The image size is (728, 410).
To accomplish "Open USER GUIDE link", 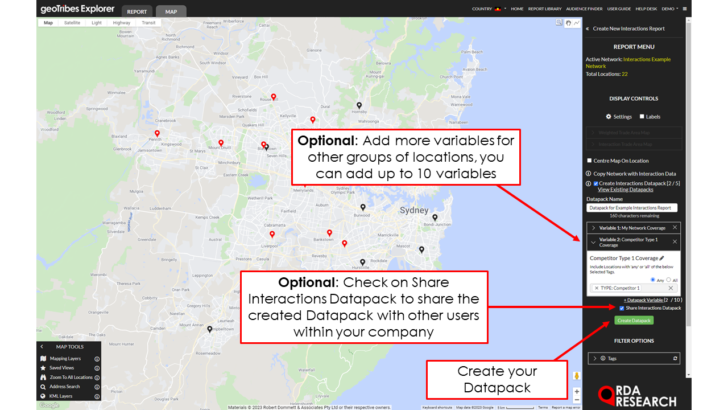I will [619, 9].
